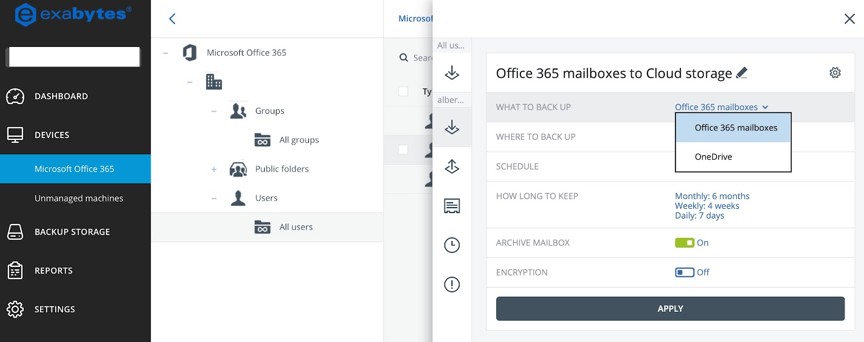Click the Microsoft breadcrumb link
The image size is (864, 342).
[415, 18]
